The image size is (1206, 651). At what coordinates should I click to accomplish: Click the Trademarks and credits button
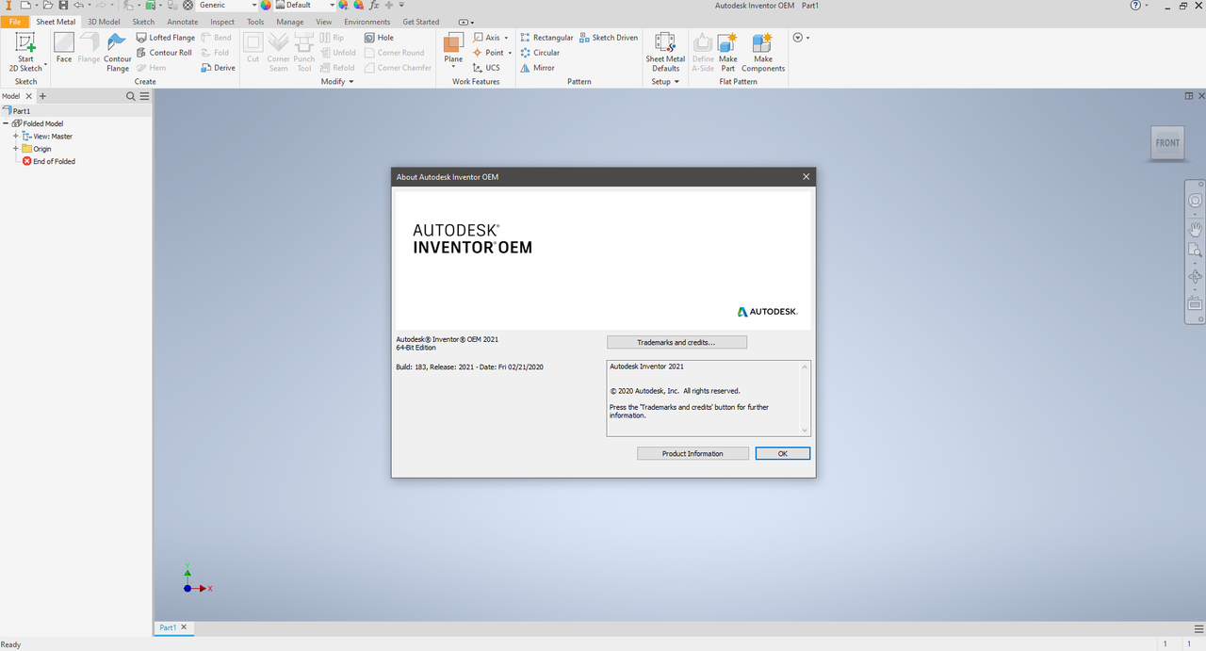676,342
